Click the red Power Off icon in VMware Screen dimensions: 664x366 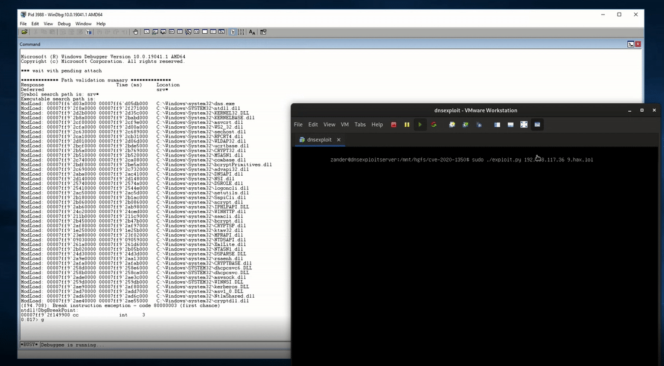394,124
